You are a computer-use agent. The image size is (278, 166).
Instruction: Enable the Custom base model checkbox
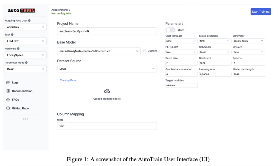tap(145, 51)
